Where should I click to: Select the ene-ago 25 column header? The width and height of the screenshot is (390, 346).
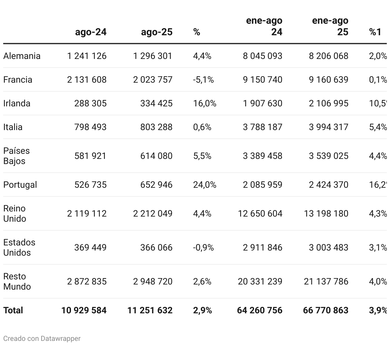(x=330, y=26)
